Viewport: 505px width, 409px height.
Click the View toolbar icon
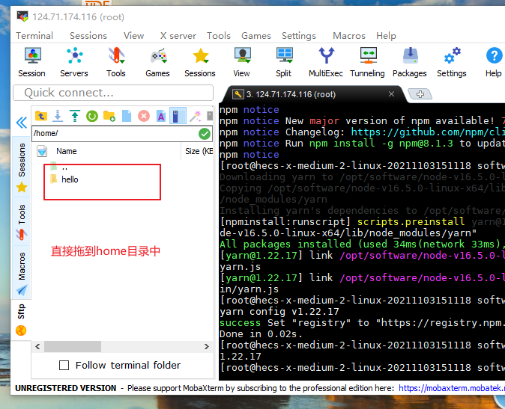[x=242, y=62]
